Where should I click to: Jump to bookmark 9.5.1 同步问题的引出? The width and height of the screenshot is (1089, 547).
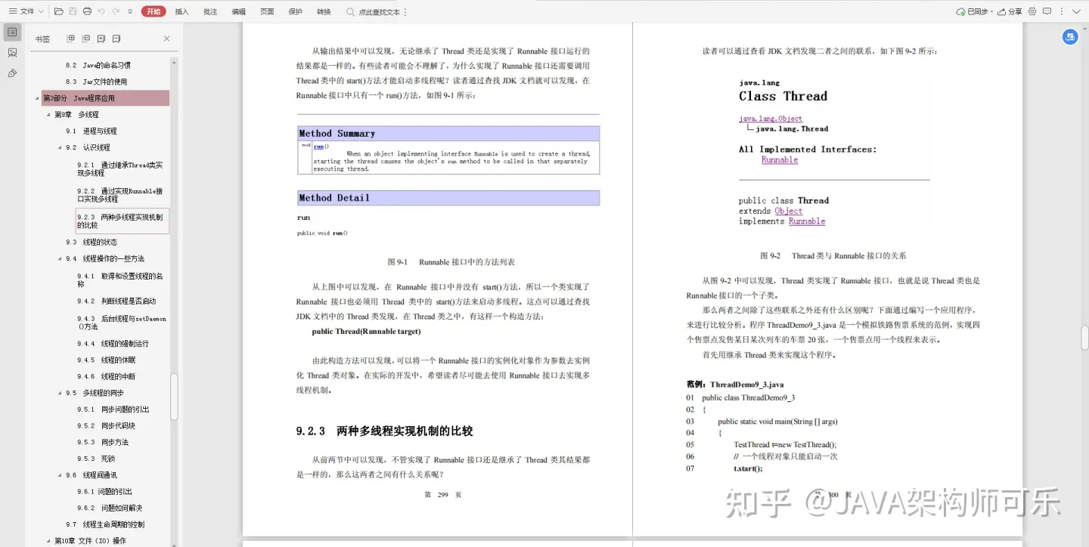113,409
